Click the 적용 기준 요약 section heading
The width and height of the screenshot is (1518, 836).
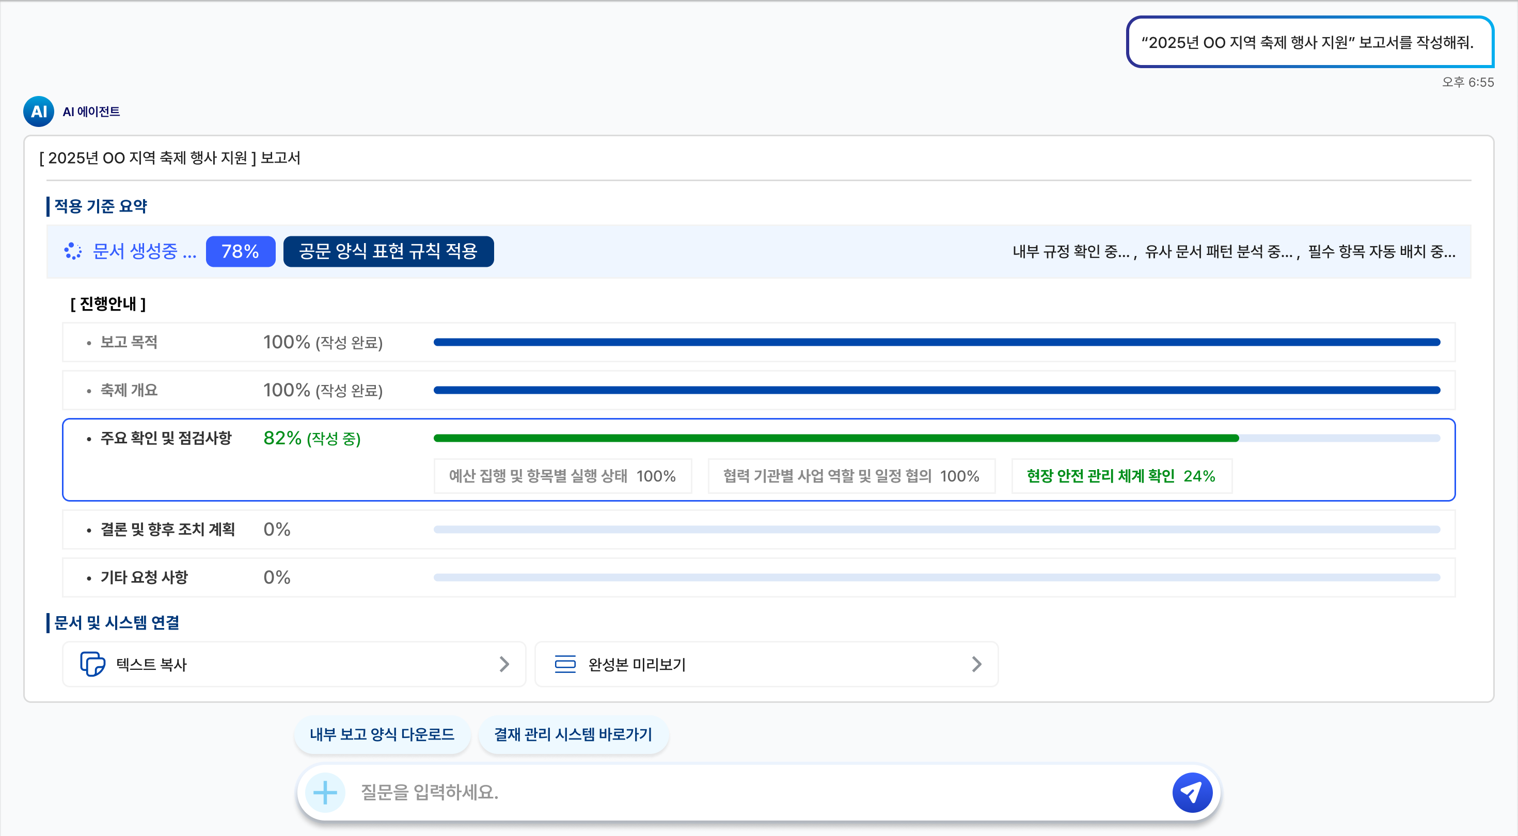[x=101, y=206]
